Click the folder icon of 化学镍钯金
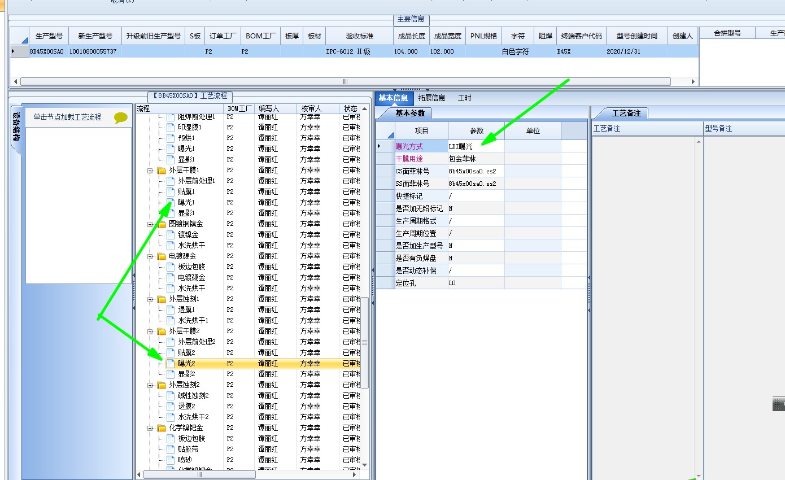785x480 pixels. (162, 427)
